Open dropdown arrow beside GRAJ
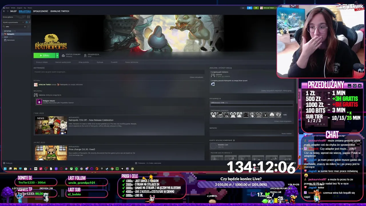This screenshot has height=206, width=366. pos(57,56)
